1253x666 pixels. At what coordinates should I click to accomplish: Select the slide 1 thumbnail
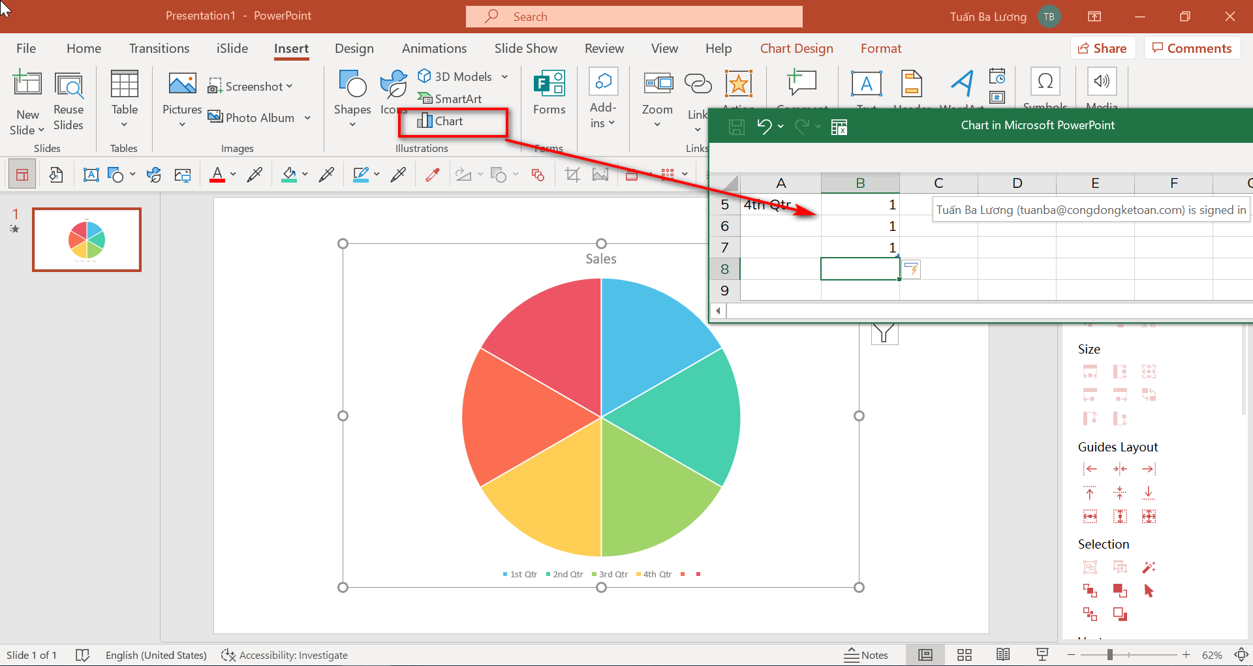(x=87, y=239)
